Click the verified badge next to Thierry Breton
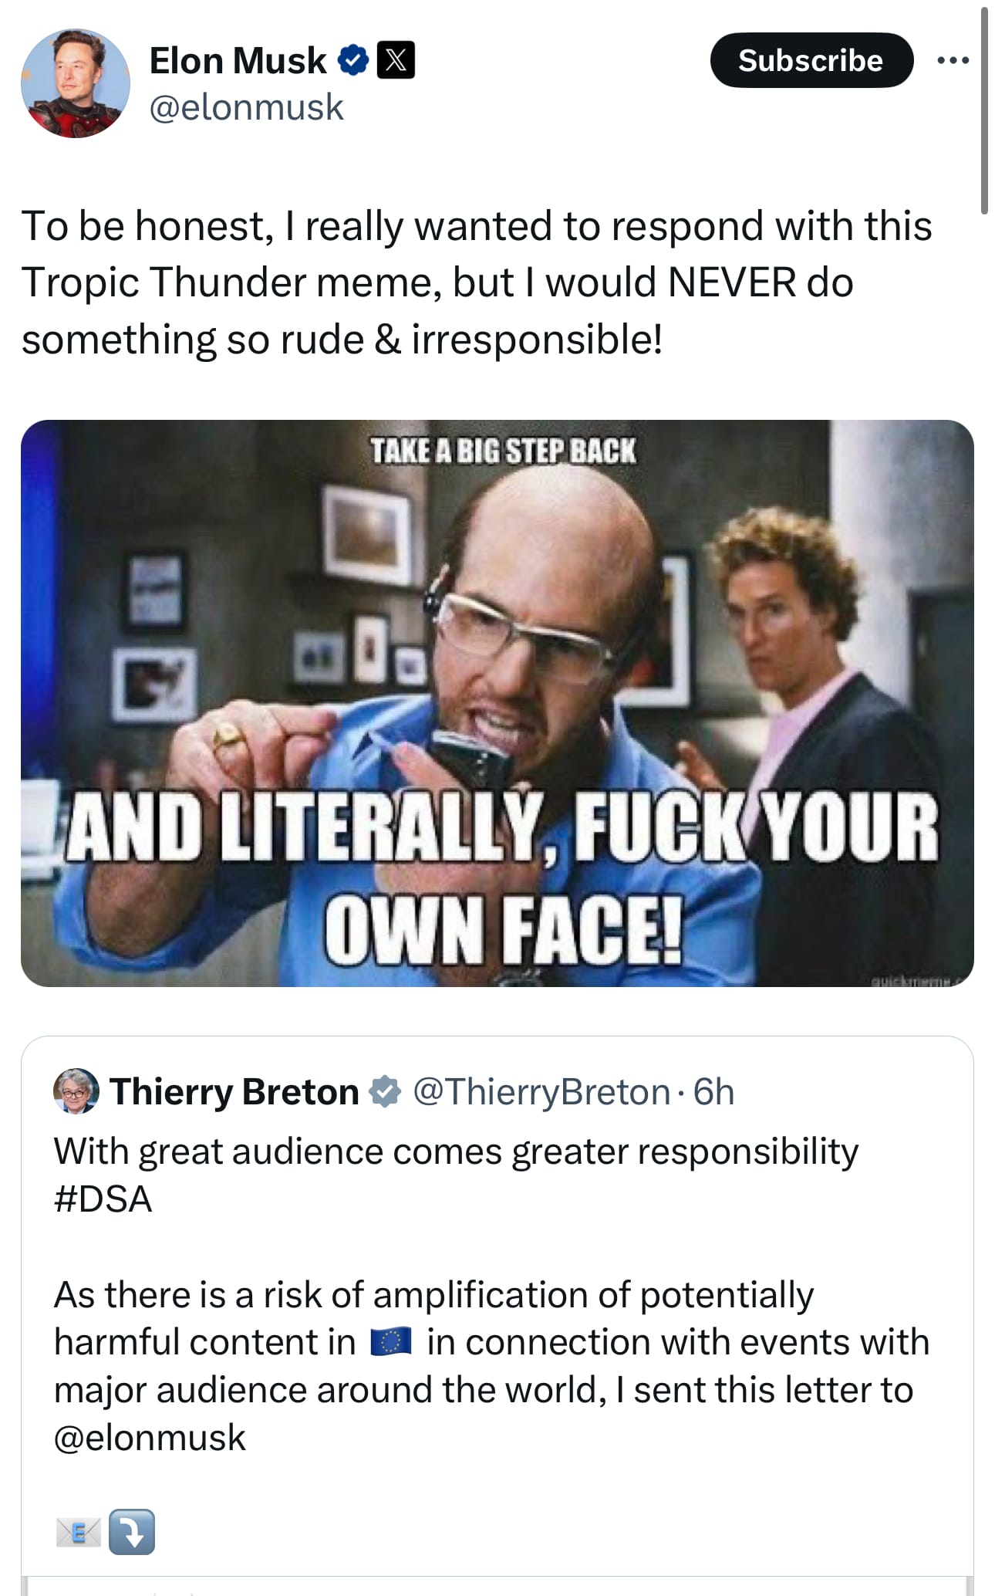This screenshot has height=1596, width=995. point(384,1092)
